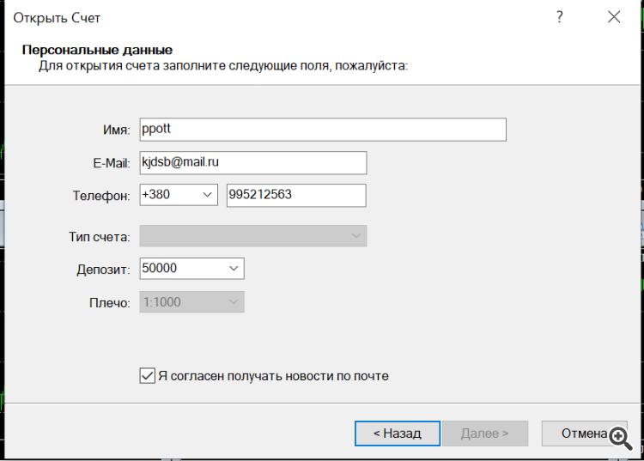Screen dimensions: 644x461
Task: Toggle the email news consent checkbox
Action: tap(148, 376)
